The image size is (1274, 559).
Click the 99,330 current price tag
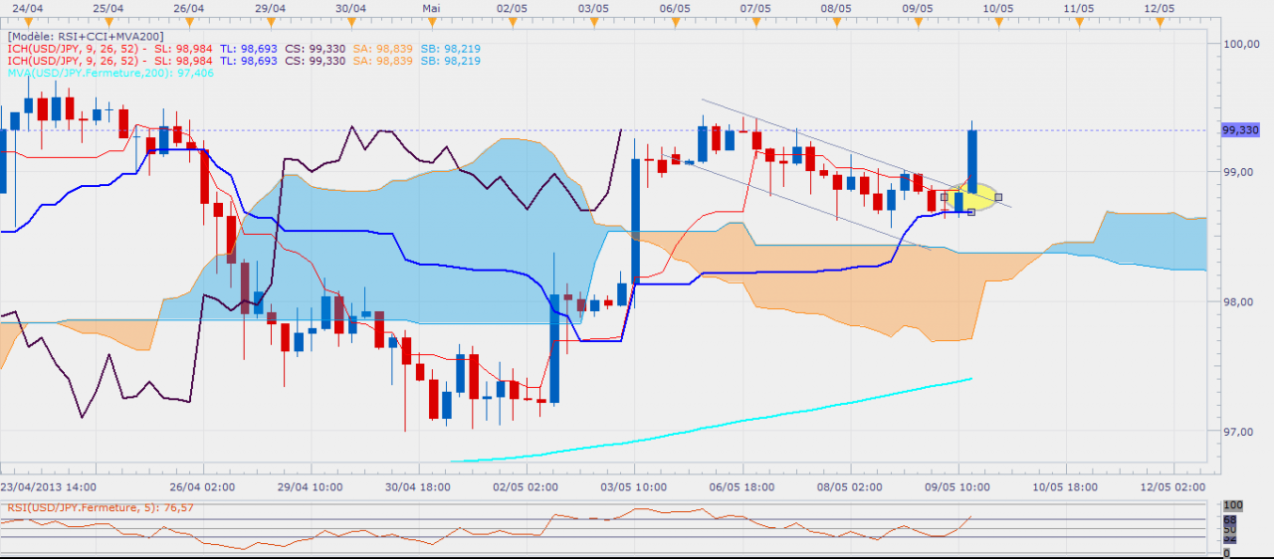click(1242, 129)
